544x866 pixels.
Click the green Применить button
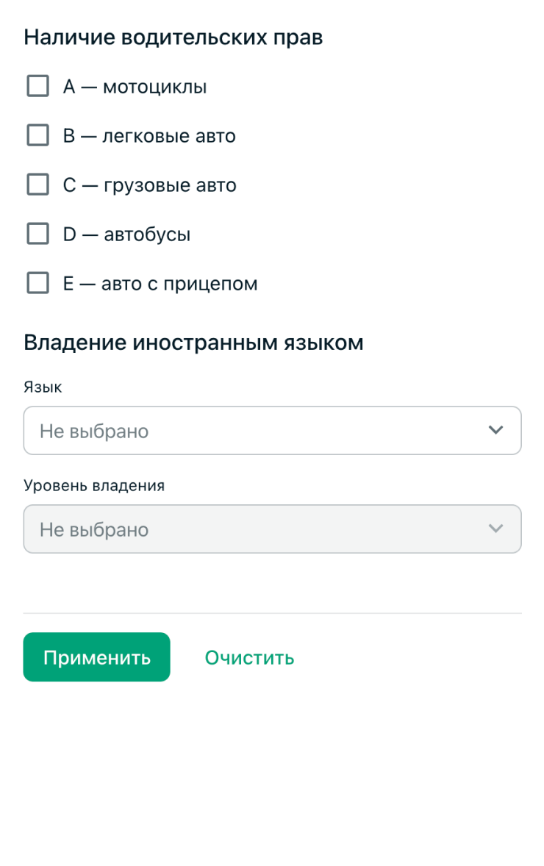96,656
